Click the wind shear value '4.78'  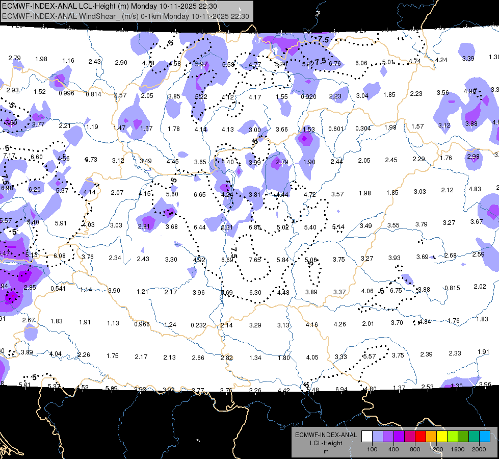148,63
